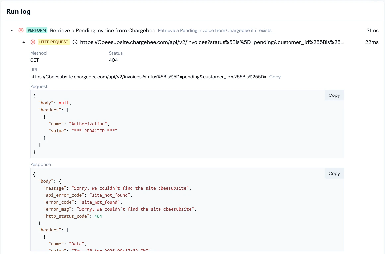The height and width of the screenshot is (254, 385).
Task: Click the error icon beside HTTP REQUEST badge
Action: 32,42
